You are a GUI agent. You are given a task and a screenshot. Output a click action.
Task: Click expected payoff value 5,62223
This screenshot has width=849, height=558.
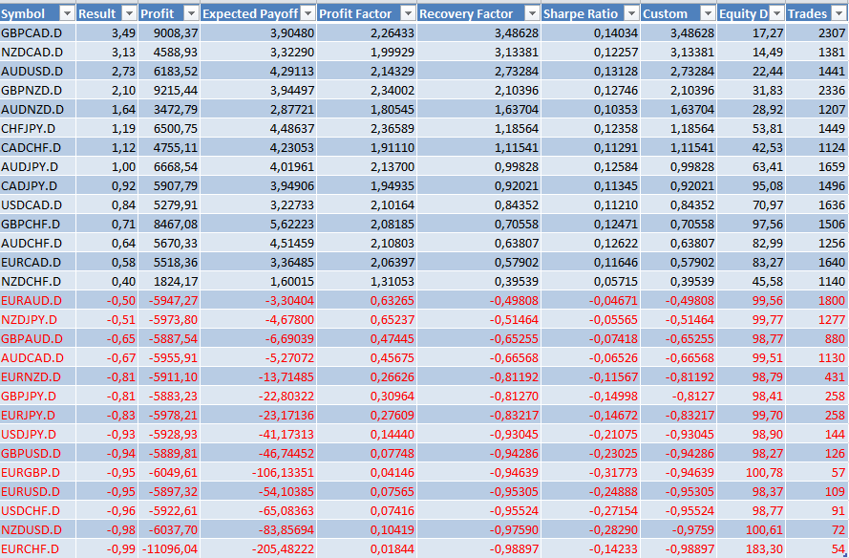[x=291, y=224]
